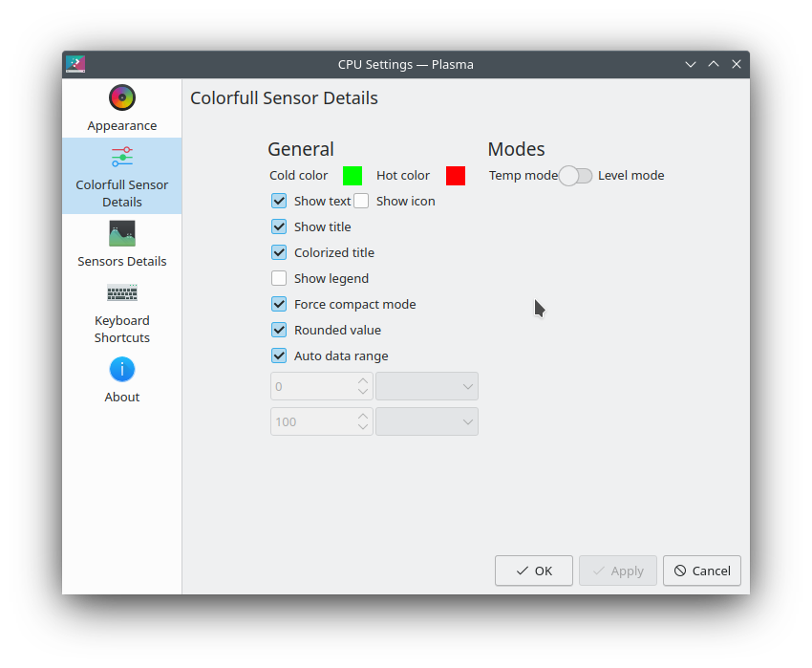This screenshot has height=668, width=812.
Task: Go to Keyboard Shortcuts page label
Action: point(121,329)
